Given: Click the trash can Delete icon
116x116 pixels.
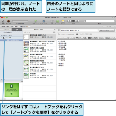Looking at the screenshot, I should (52, 21).
